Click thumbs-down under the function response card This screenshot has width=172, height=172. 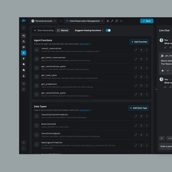[x=168, y=71]
